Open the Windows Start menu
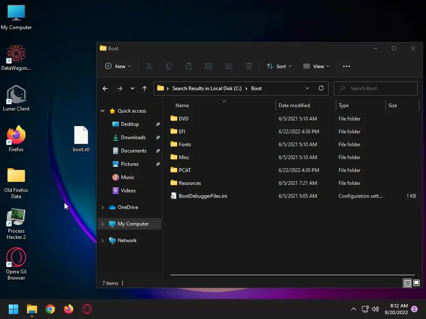This screenshot has width=426, height=319. [13, 309]
